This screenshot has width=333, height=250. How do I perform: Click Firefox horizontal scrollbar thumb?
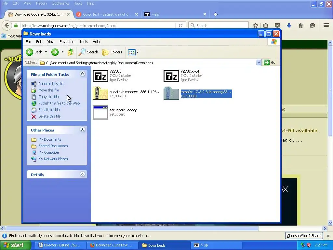(132, 228)
